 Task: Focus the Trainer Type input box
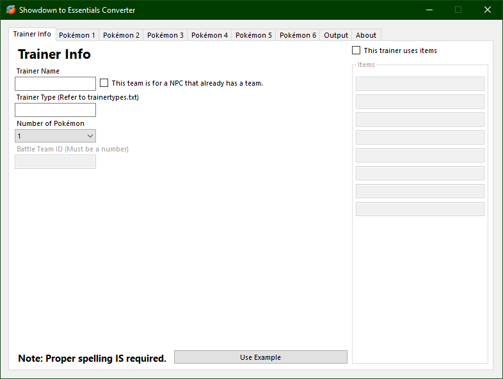[x=55, y=110]
